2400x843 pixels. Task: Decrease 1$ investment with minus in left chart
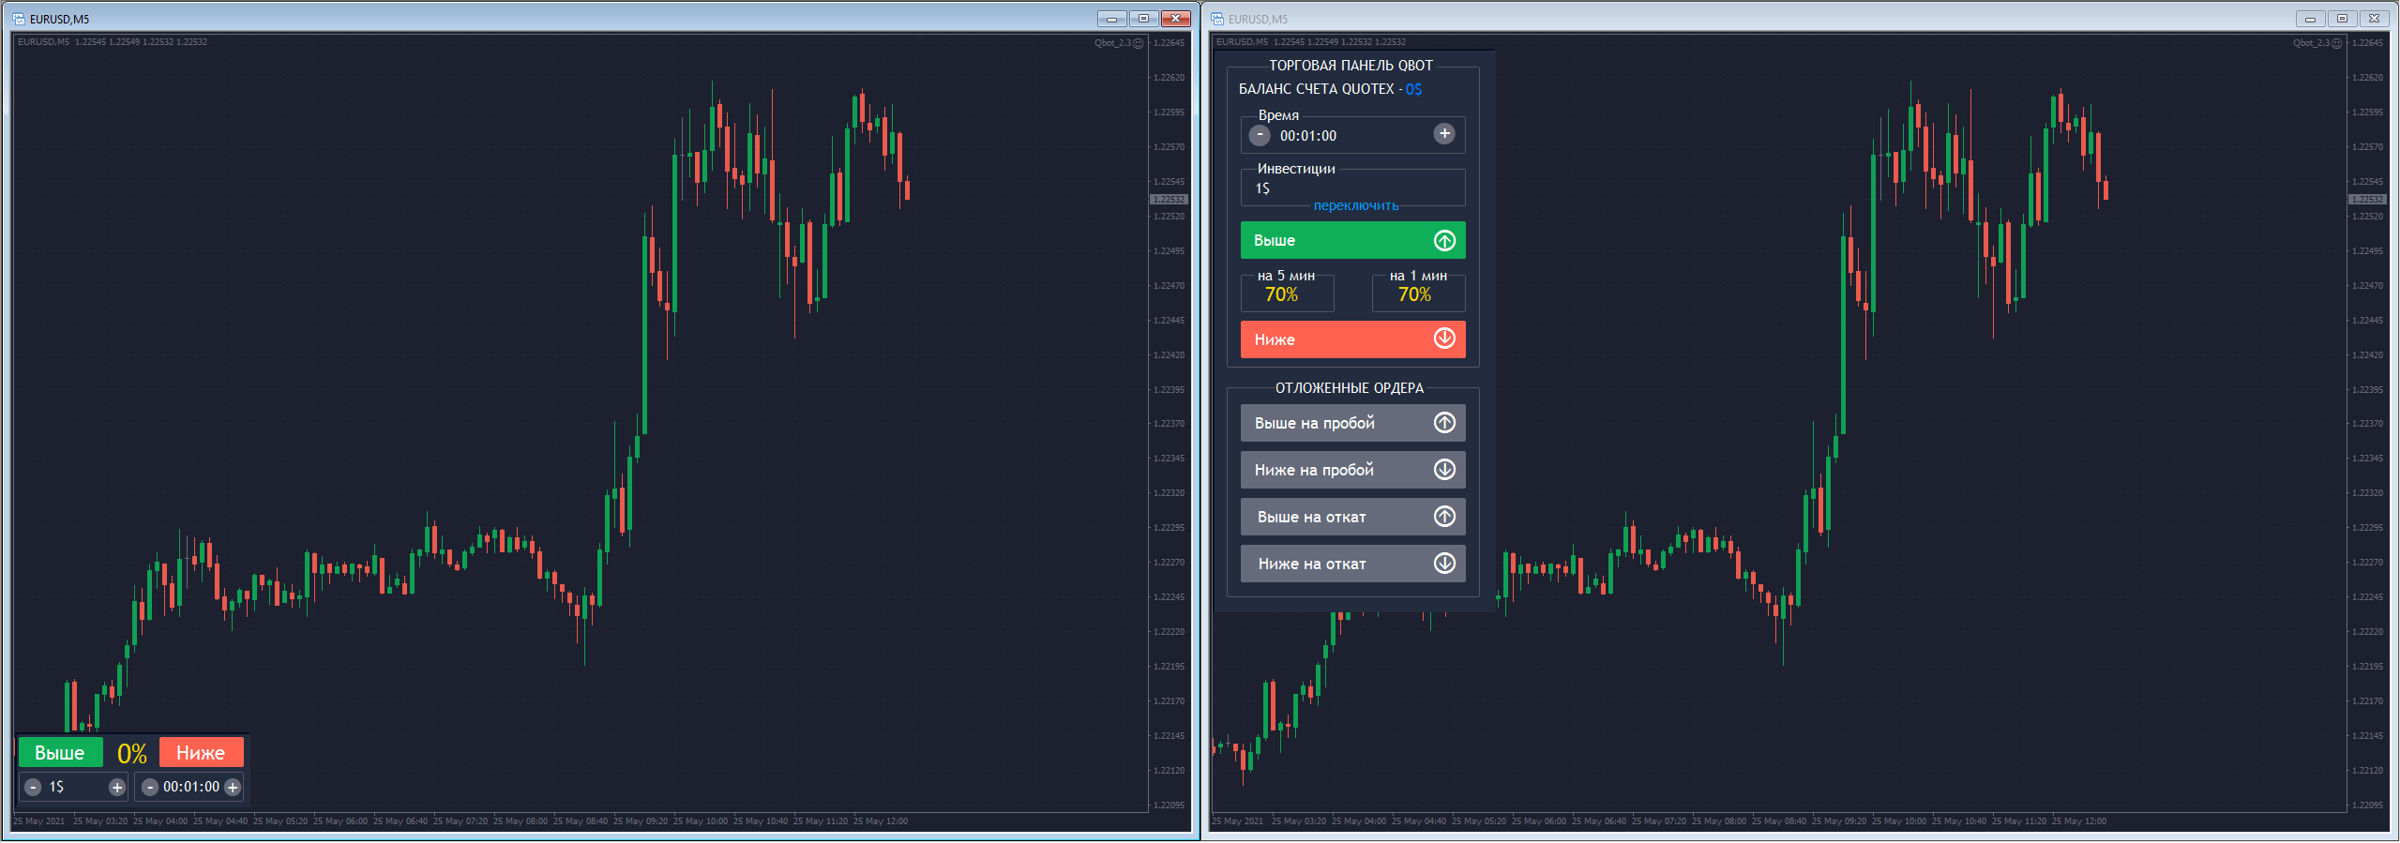[x=33, y=788]
